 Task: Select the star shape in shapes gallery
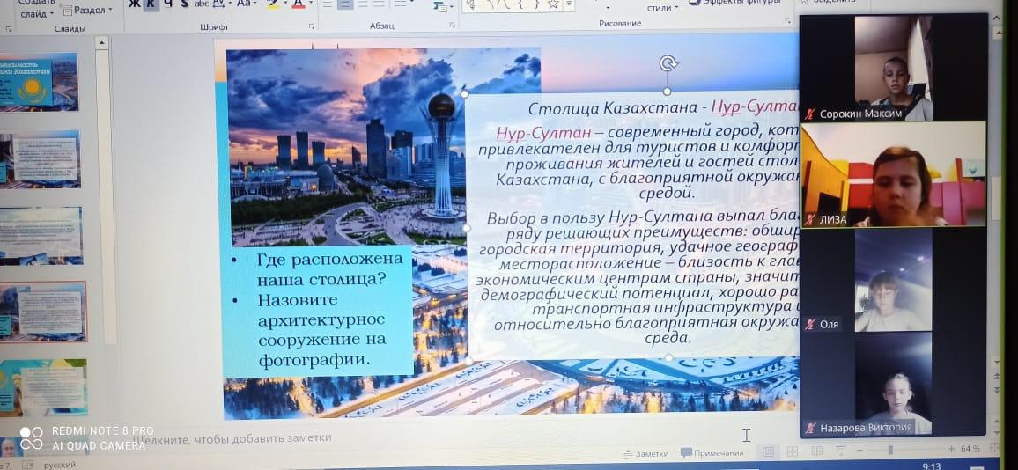coord(554,4)
